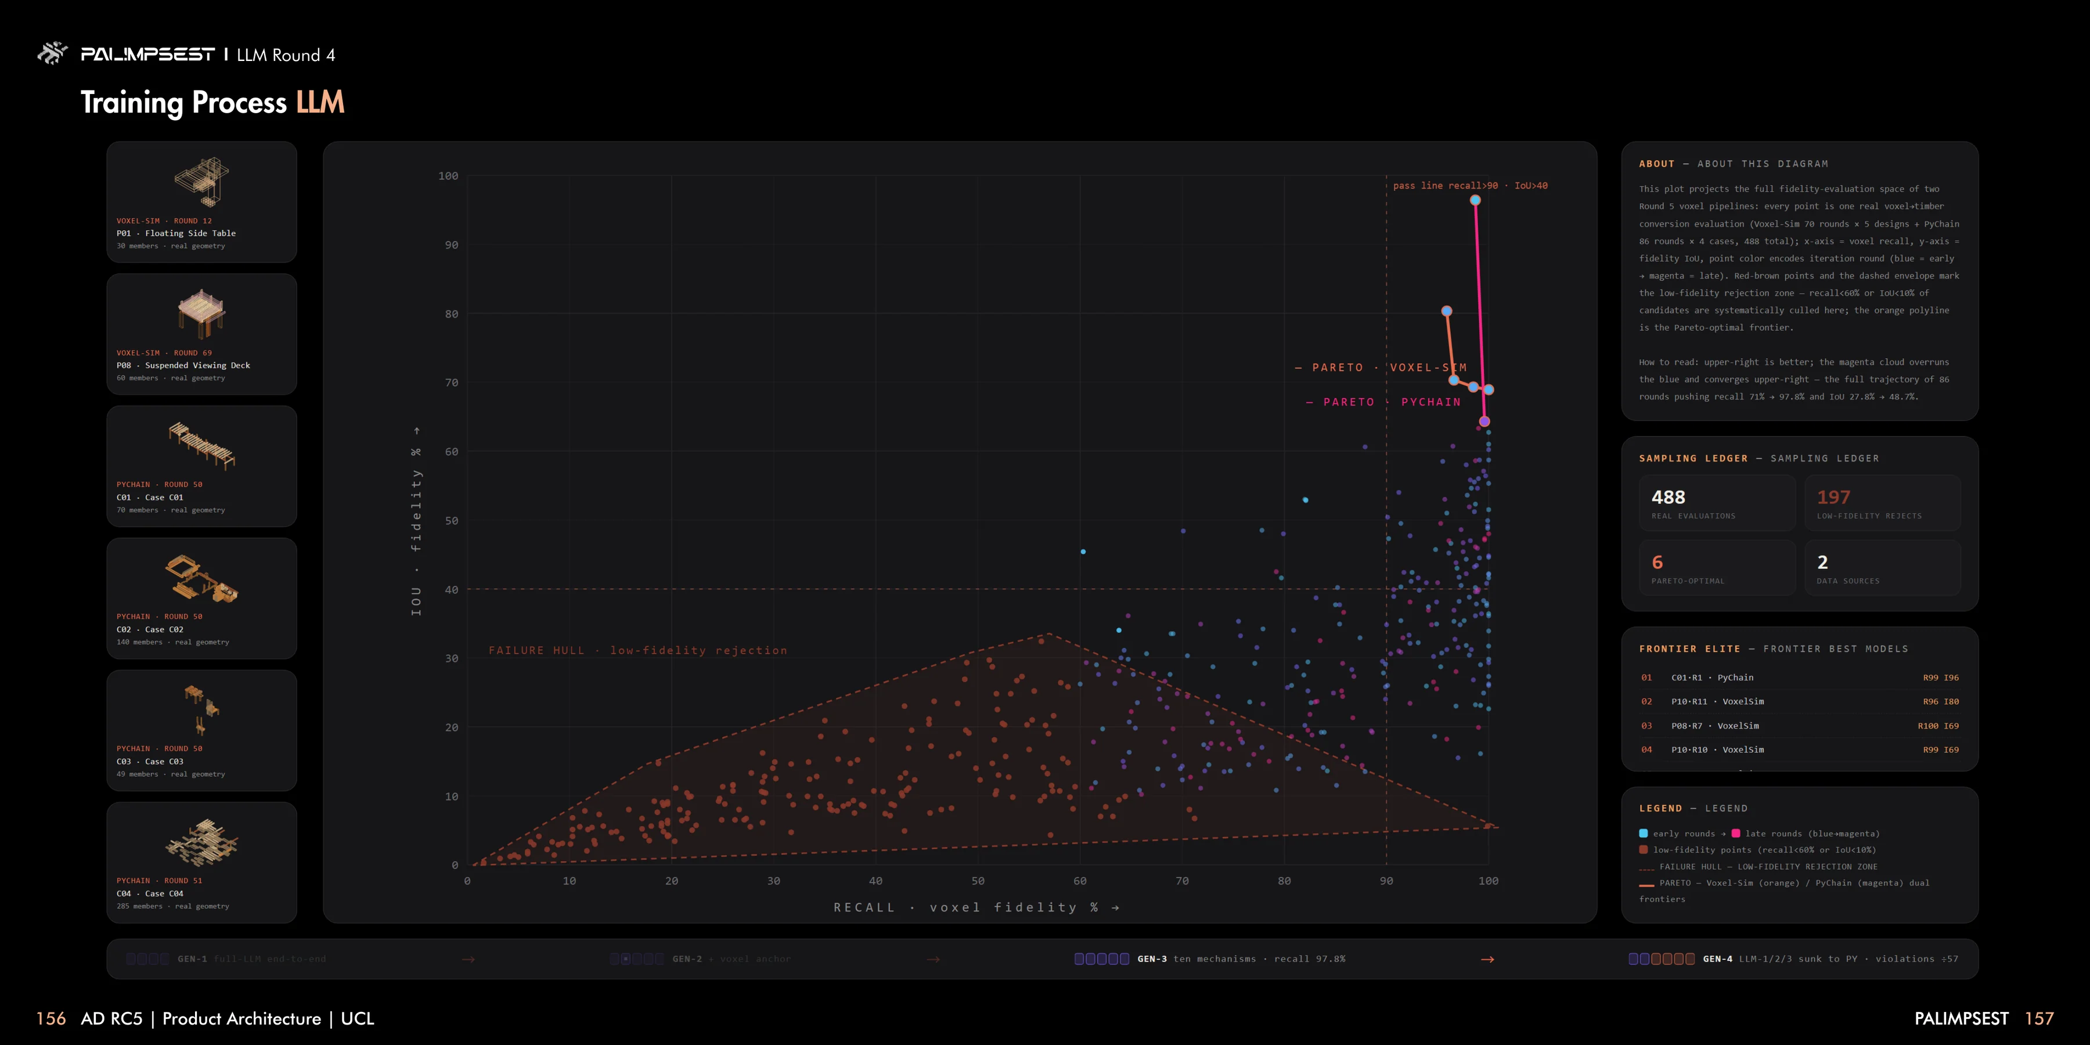2090x1045 pixels.
Task: Click the early rounds cyan legend swatch
Action: pyautogui.click(x=1643, y=833)
